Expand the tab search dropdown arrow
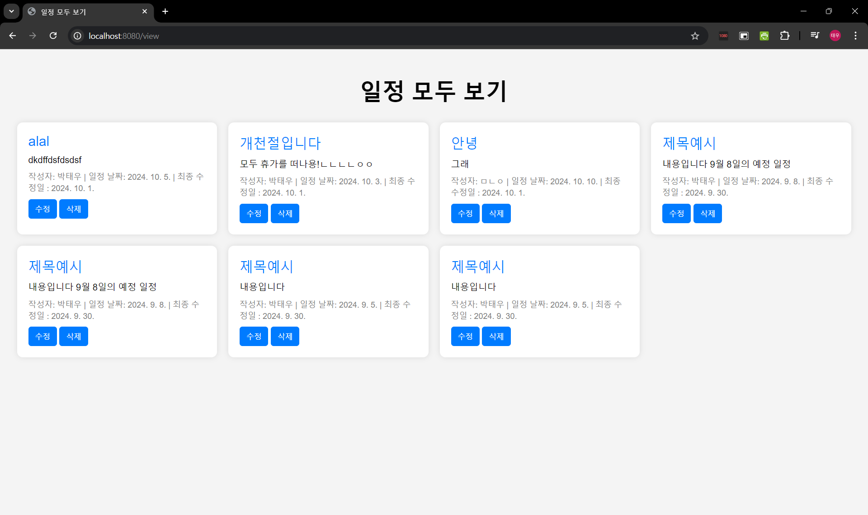Viewport: 868px width, 515px height. [11, 11]
